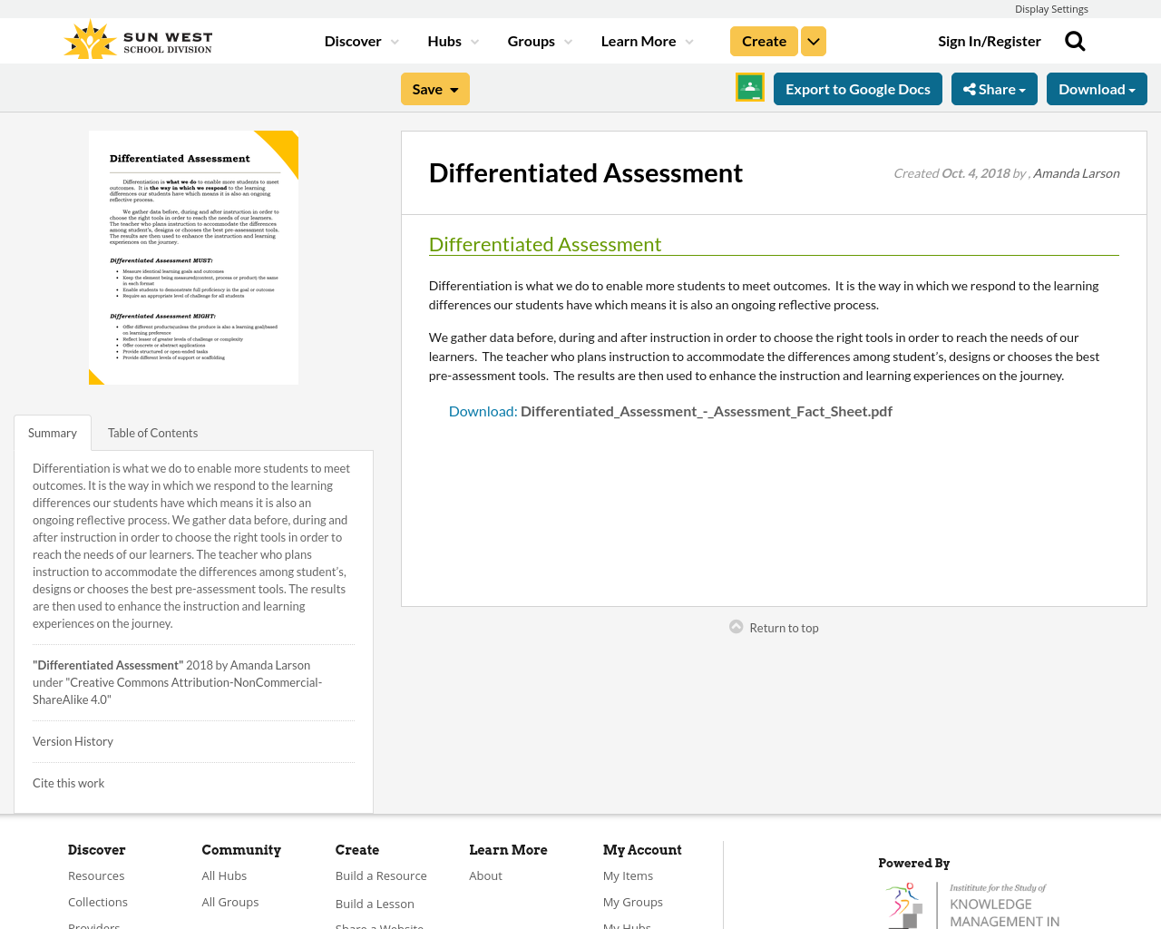Click Export to Google Docs
This screenshot has height=929, width=1161.
857,87
